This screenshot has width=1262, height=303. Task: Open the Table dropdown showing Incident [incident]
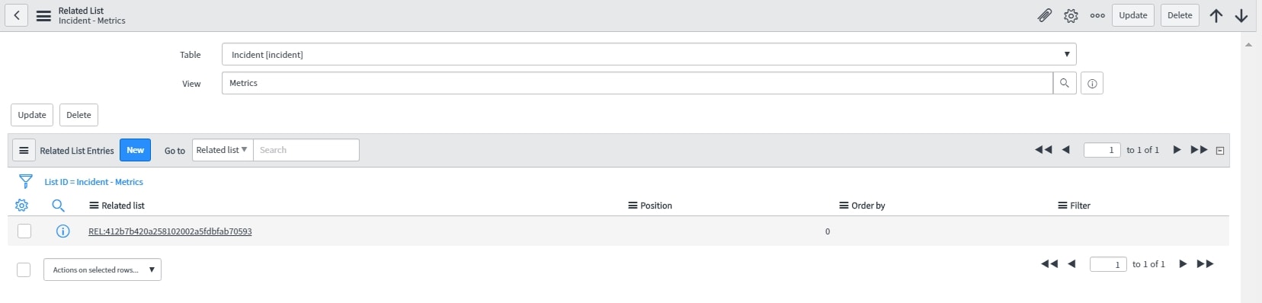649,54
